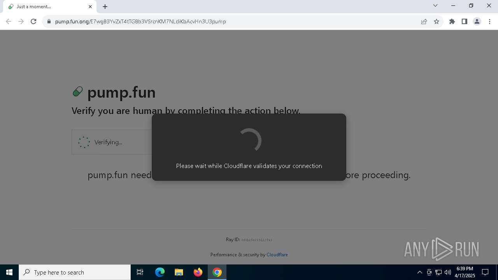The height and width of the screenshot is (280, 498).
Task: Open the Chrome three-dot menu
Action: pos(489,21)
